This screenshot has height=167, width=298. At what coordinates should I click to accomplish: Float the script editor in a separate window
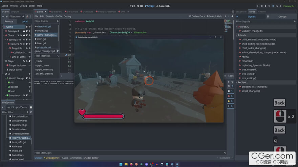pos(232,16)
